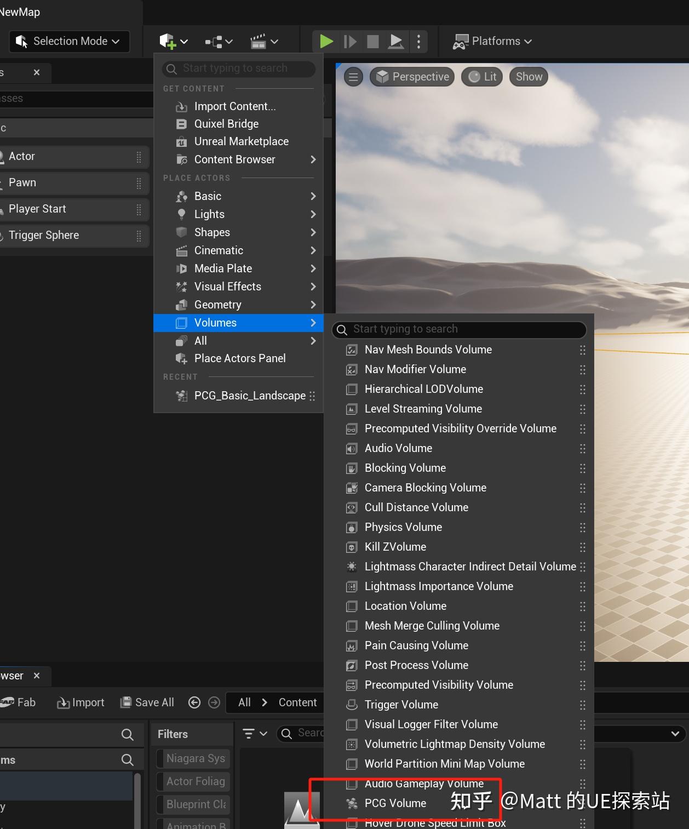The image size is (689, 829).
Task: Select PCG Volume from the list
Action: coord(395,803)
